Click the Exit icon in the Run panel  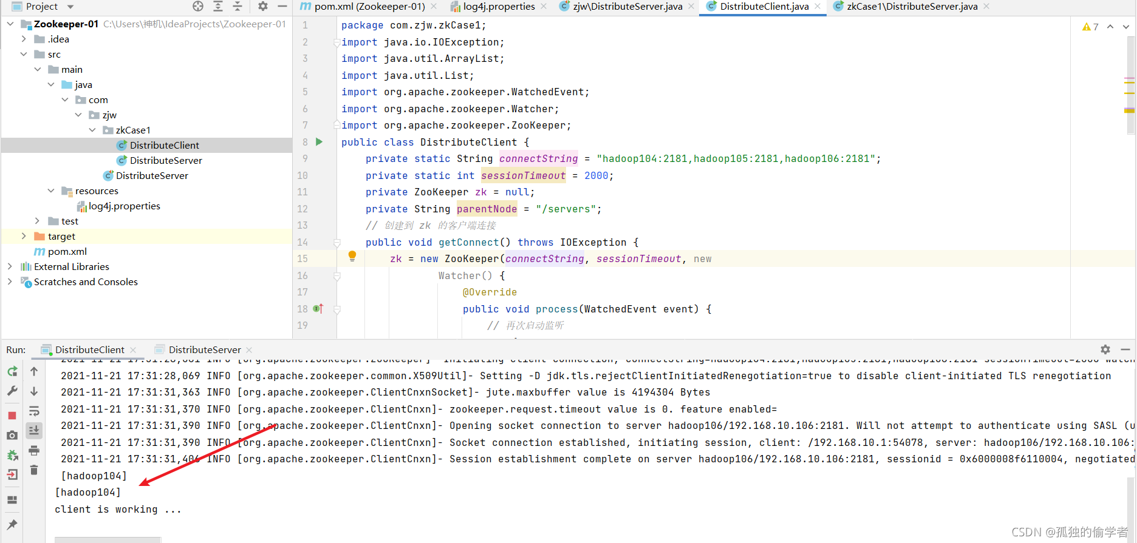[12, 474]
